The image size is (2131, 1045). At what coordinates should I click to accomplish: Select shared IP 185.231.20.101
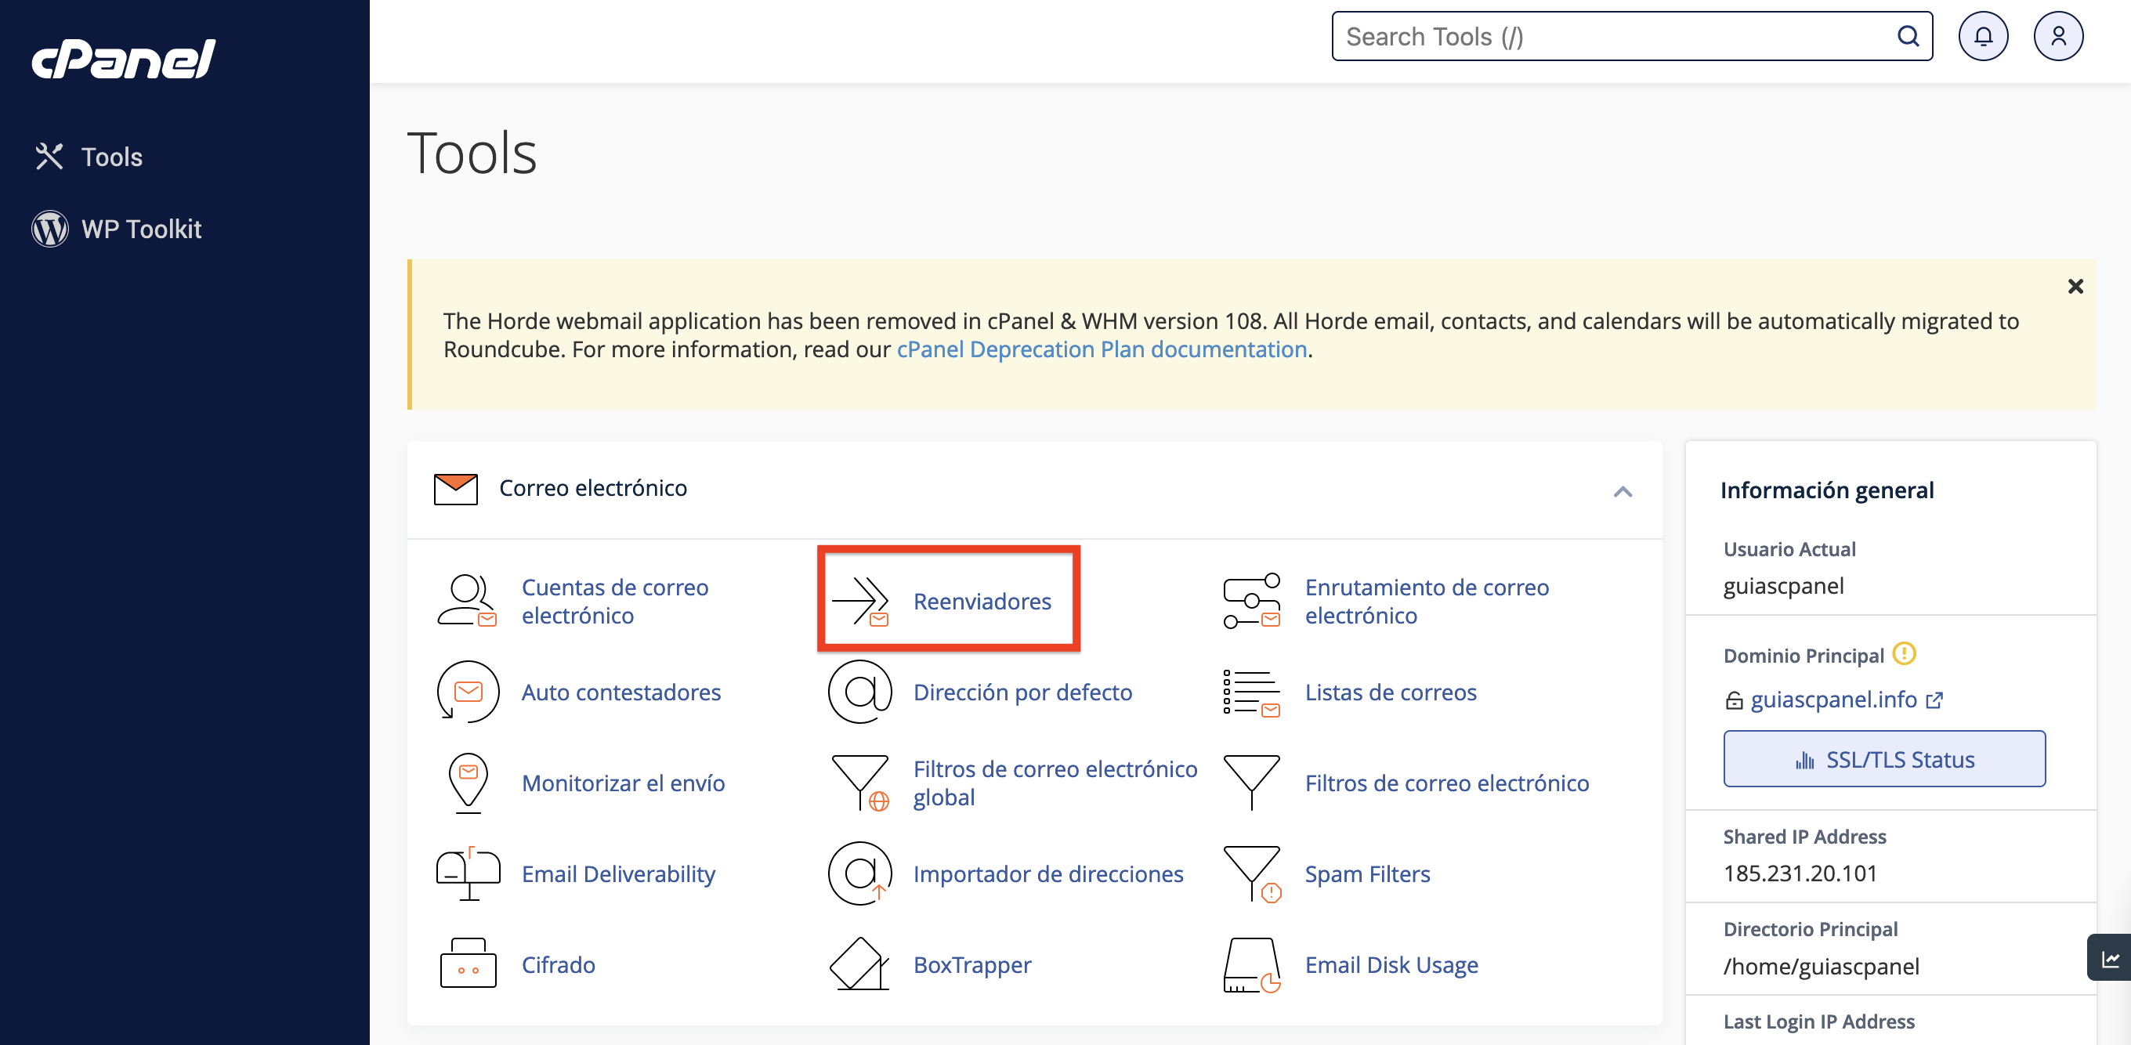click(x=1800, y=873)
